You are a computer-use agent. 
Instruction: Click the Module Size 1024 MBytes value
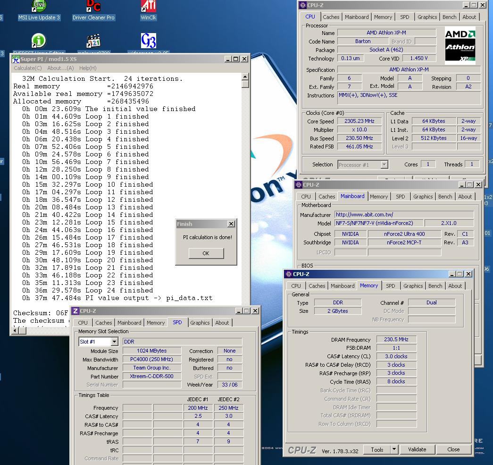[x=151, y=351]
